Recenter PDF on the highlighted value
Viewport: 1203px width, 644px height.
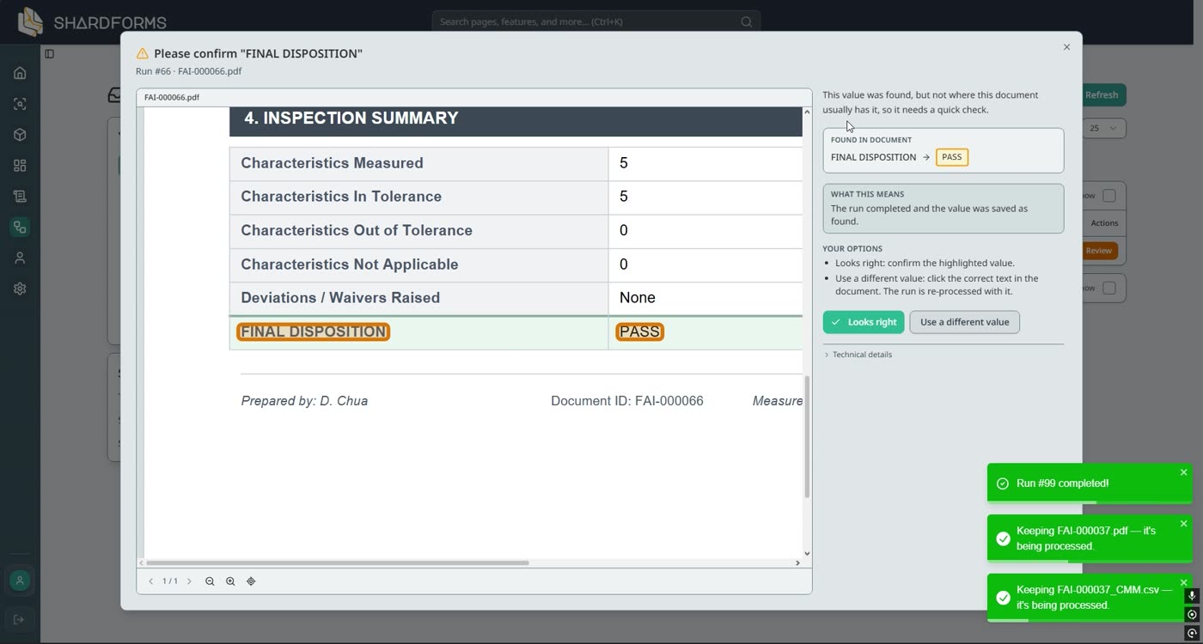251,581
